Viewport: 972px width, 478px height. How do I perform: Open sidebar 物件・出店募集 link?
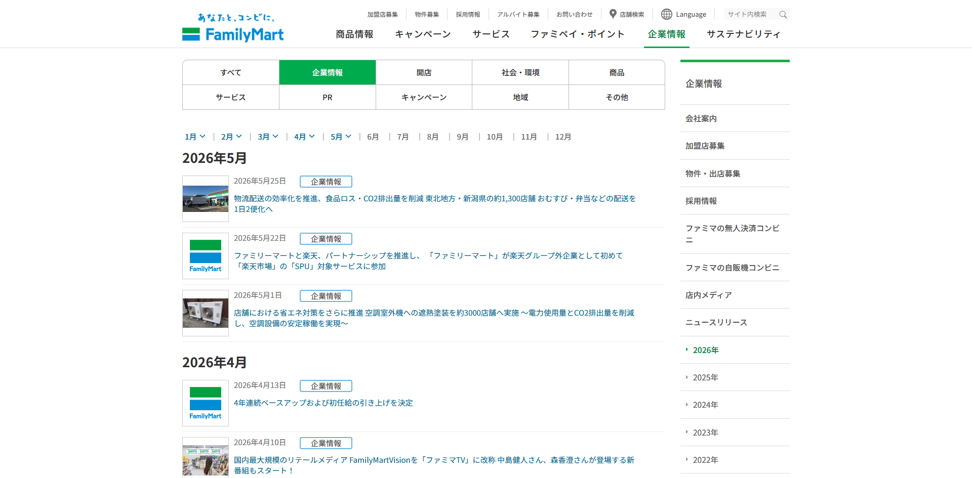click(735, 173)
